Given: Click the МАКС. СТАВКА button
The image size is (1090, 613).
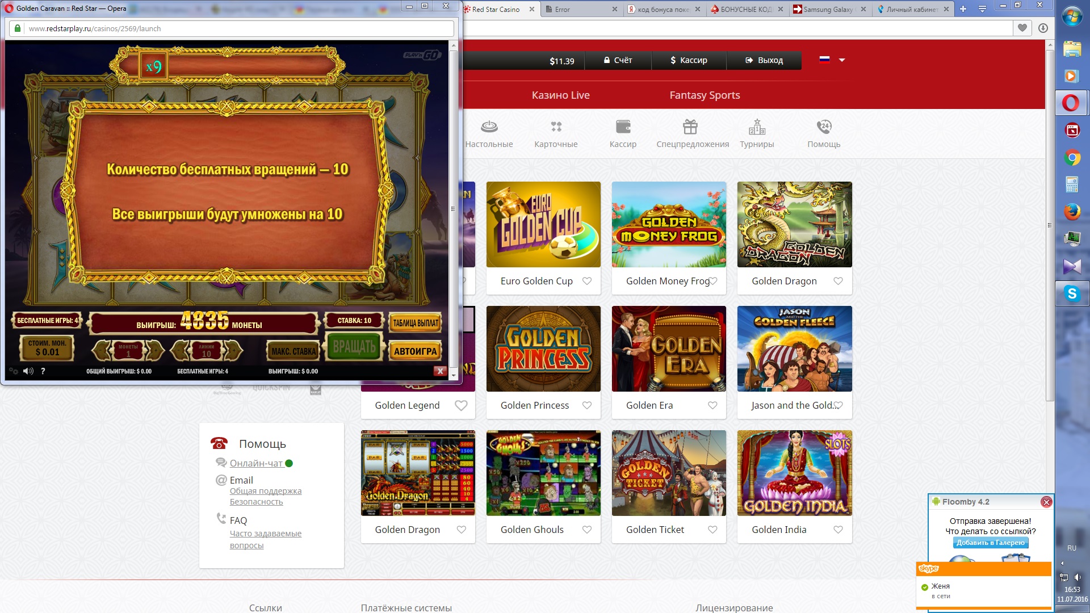Looking at the screenshot, I should 293,351.
